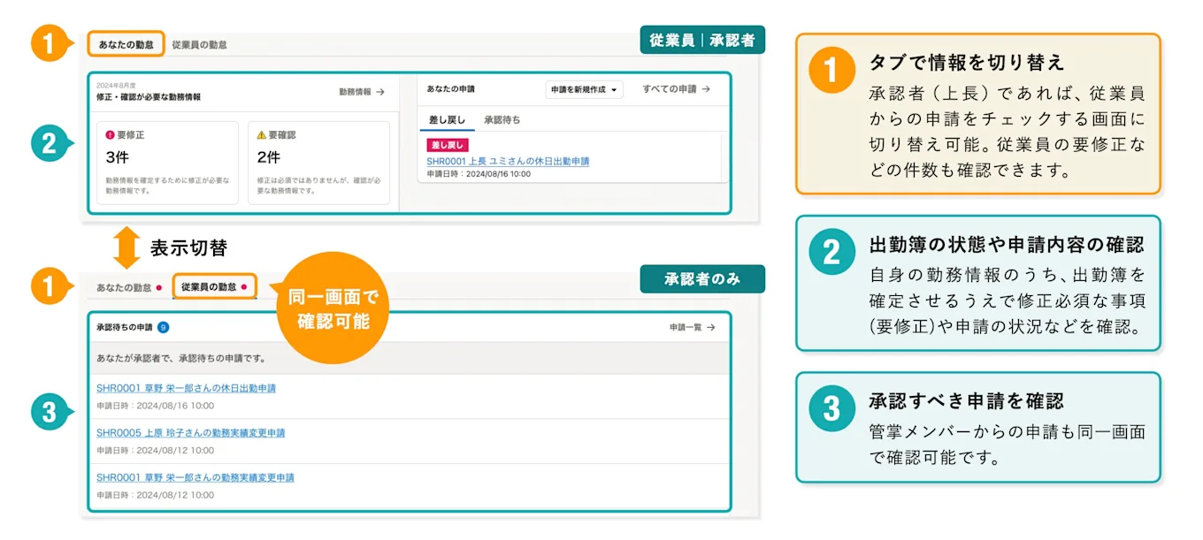Open the 従業員の勤怠 tab without red dot
1203x540 pixels.
pyautogui.click(x=199, y=44)
